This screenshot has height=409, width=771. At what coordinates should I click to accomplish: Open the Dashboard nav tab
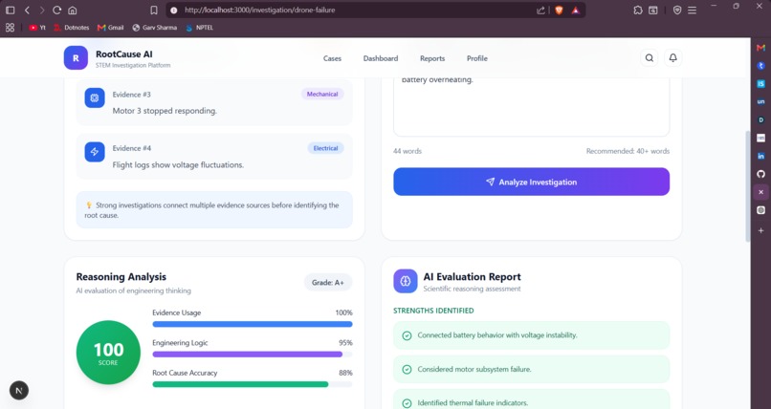point(381,58)
